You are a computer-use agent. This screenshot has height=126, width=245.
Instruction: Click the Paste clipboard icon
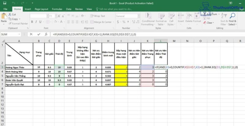[4, 17]
